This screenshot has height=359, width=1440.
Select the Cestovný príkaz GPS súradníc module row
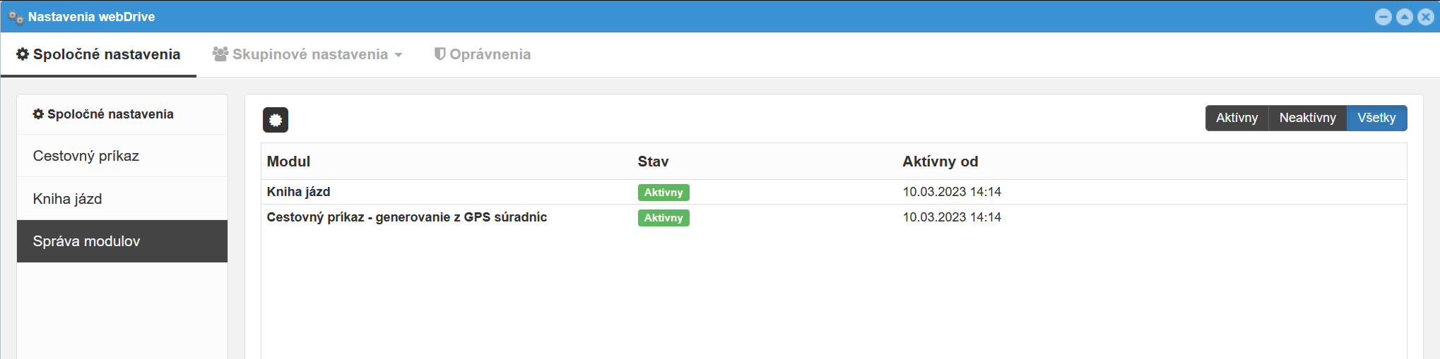[406, 217]
